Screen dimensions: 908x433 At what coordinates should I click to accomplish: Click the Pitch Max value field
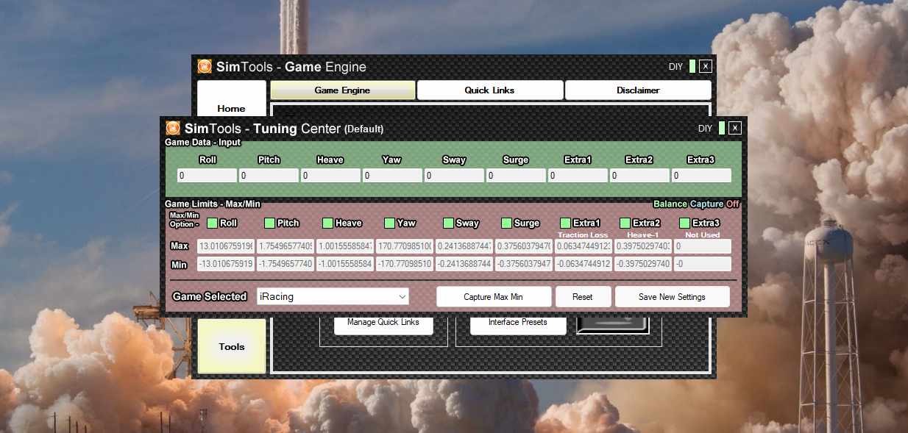[x=285, y=246]
